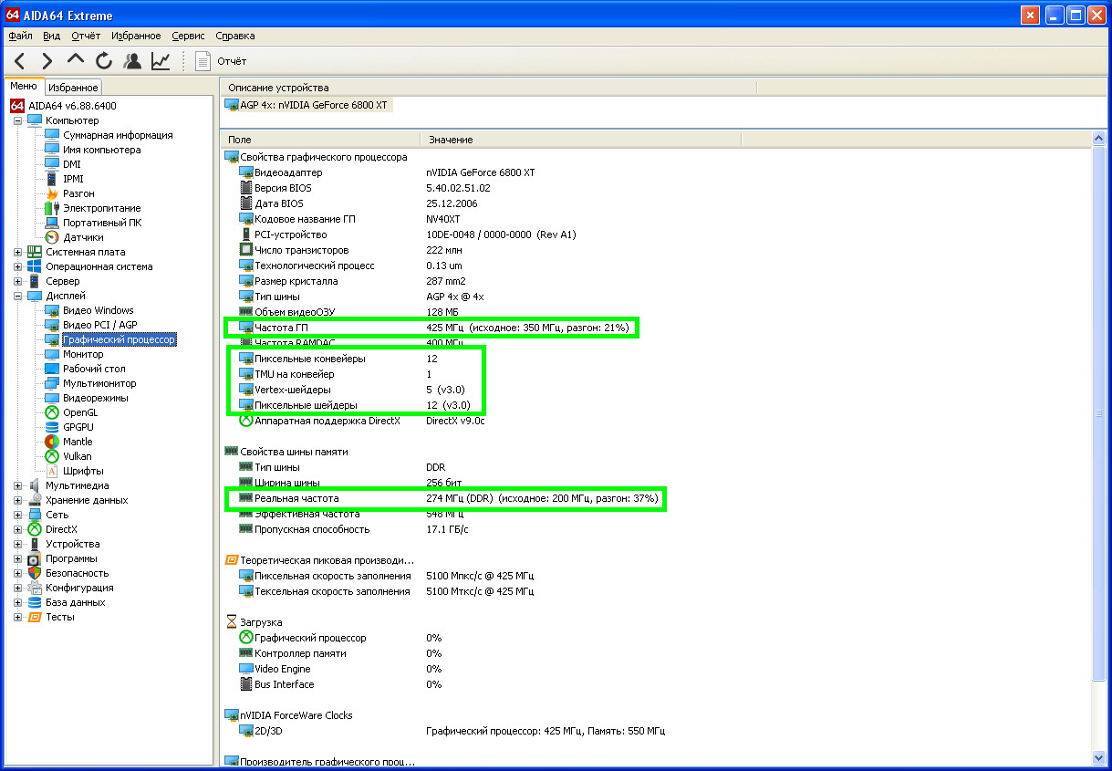1112x771 pixels.
Task: Go back with the left arrow toolbar icon
Action: click(21, 61)
